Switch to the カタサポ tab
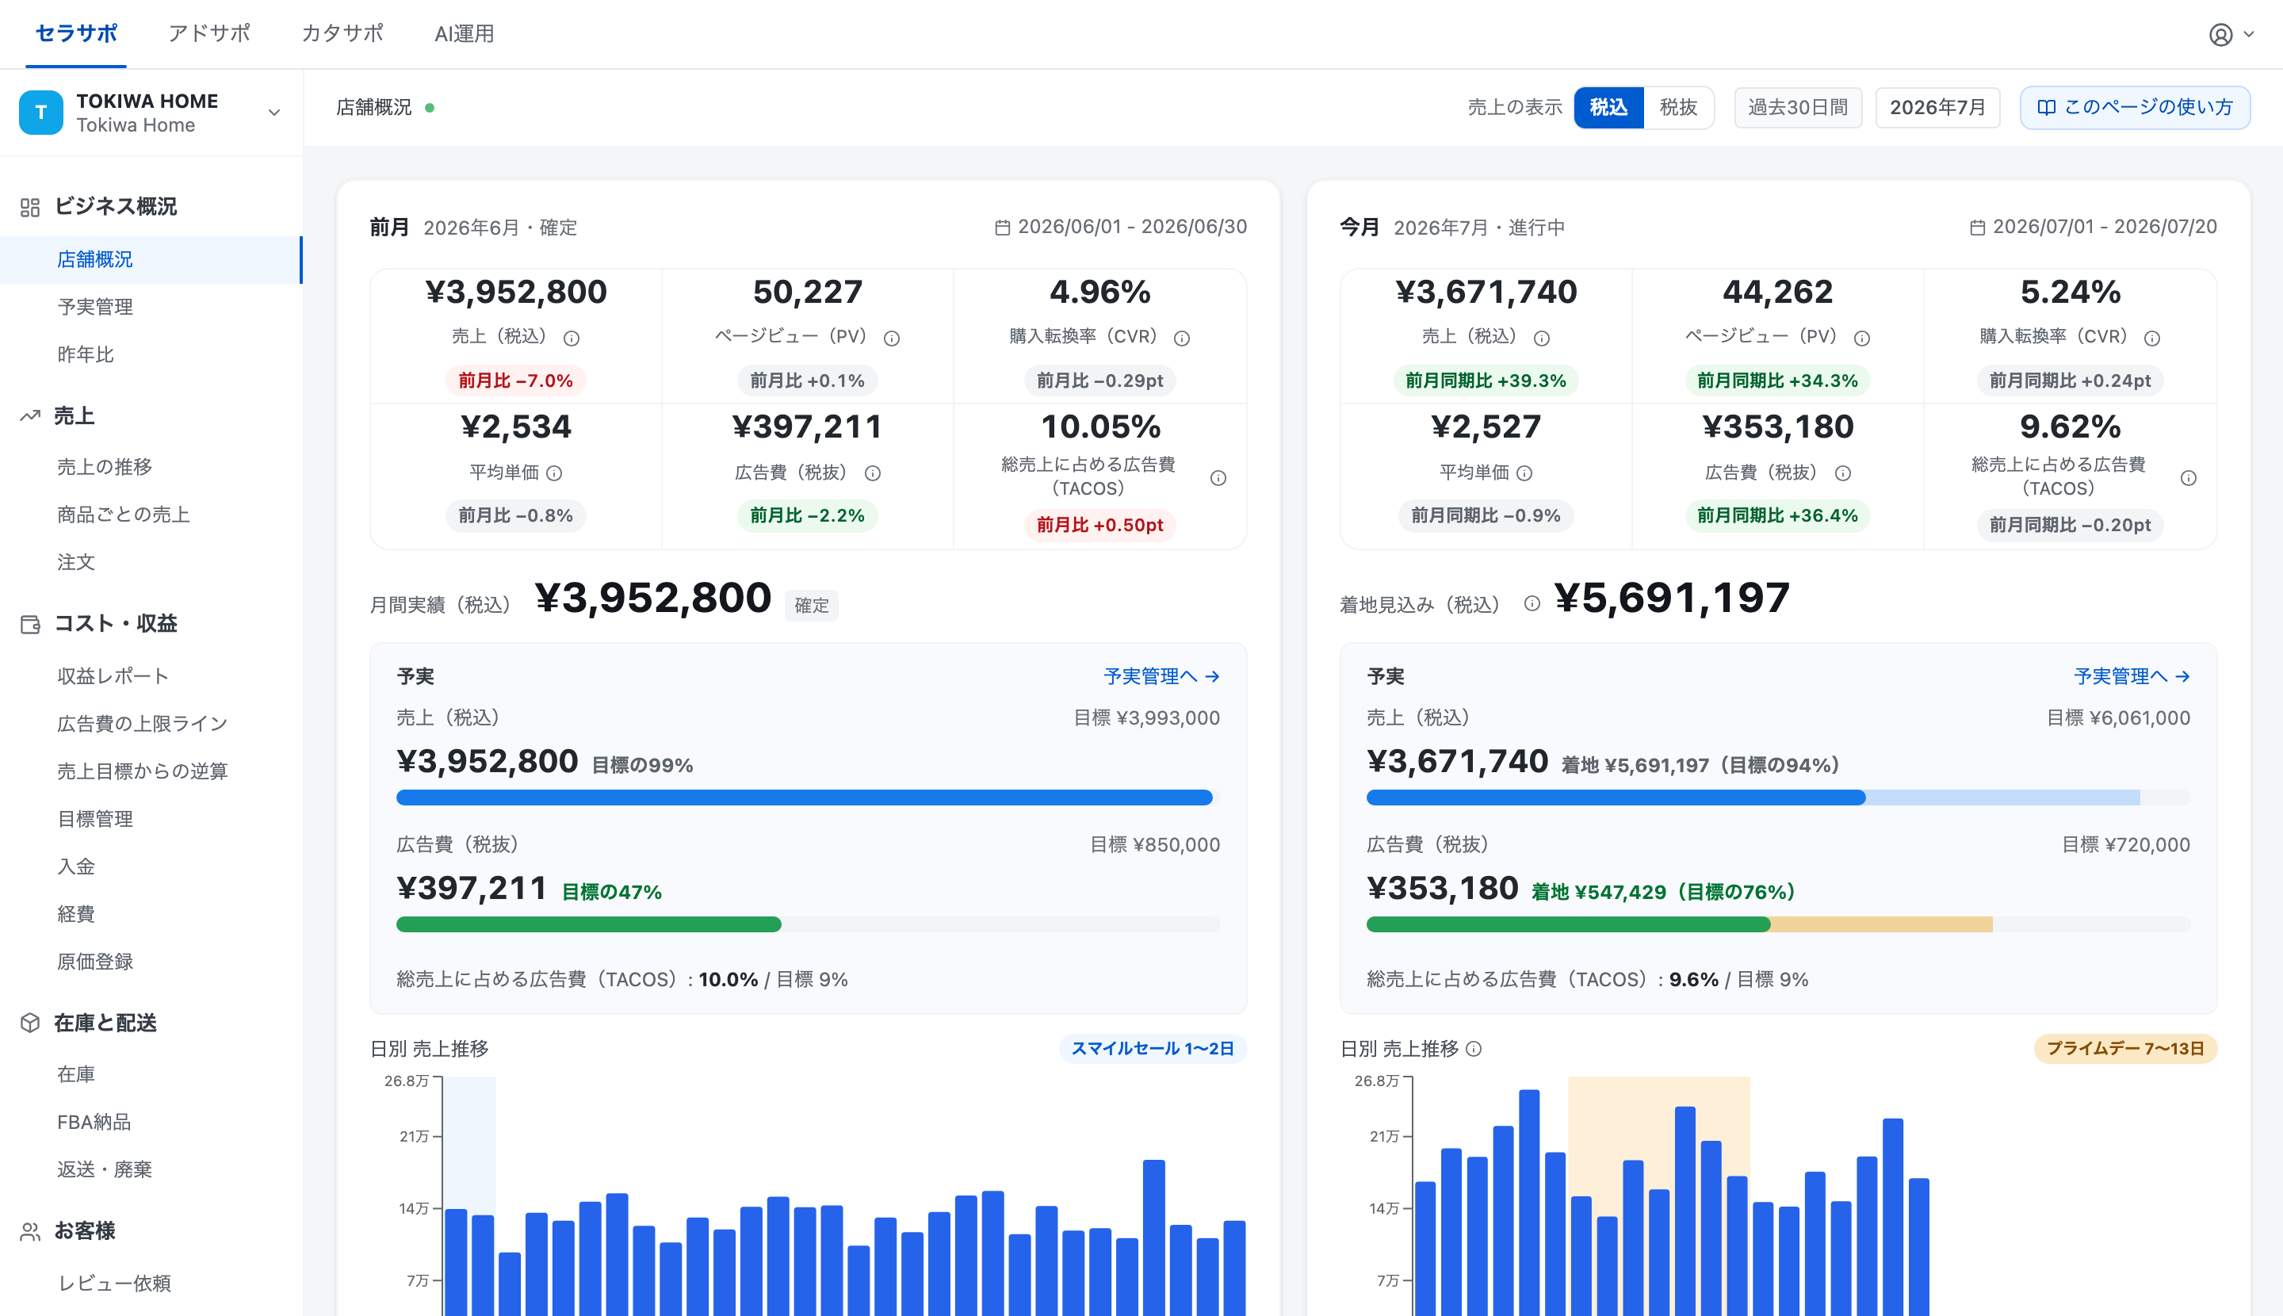The height and width of the screenshot is (1316, 2283). [342, 34]
